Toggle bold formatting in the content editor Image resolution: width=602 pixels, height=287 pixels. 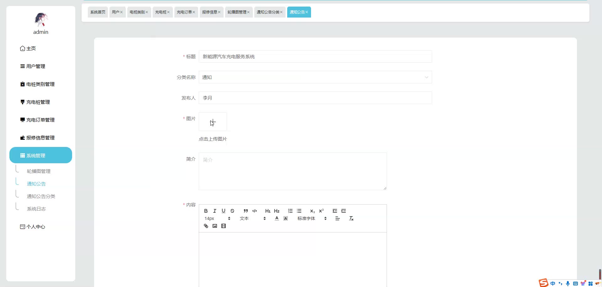pyautogui.click(x=206, y=211)
